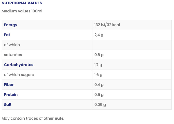The width and height of the screenshot is (174, 124).
Task: Select the 'of which sugars' label
Action: click(19, 75)
